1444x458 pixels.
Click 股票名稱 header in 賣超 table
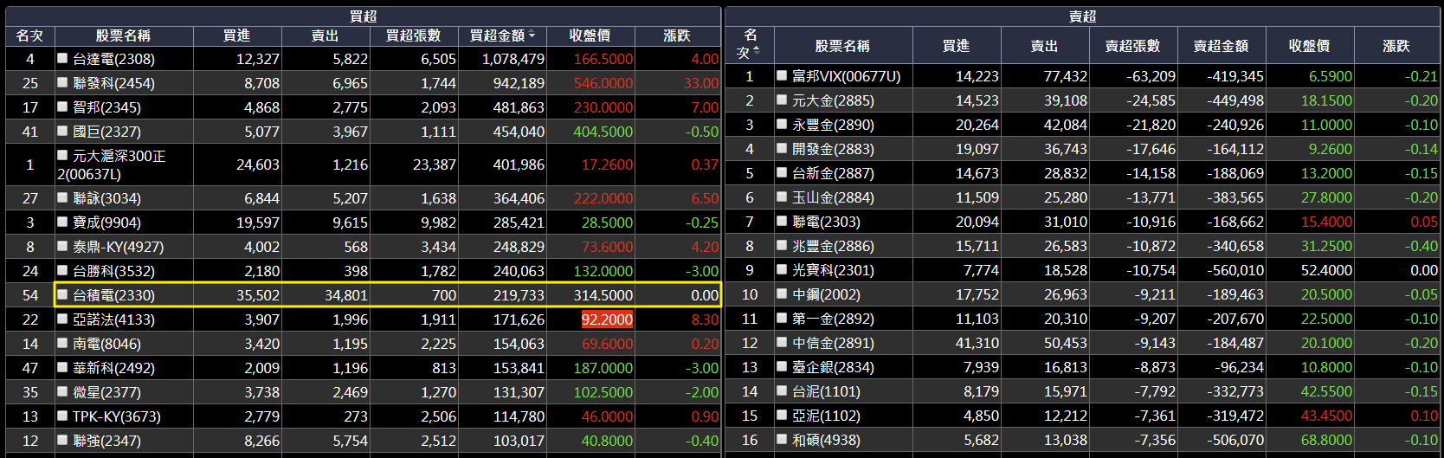tap(843, 46)
